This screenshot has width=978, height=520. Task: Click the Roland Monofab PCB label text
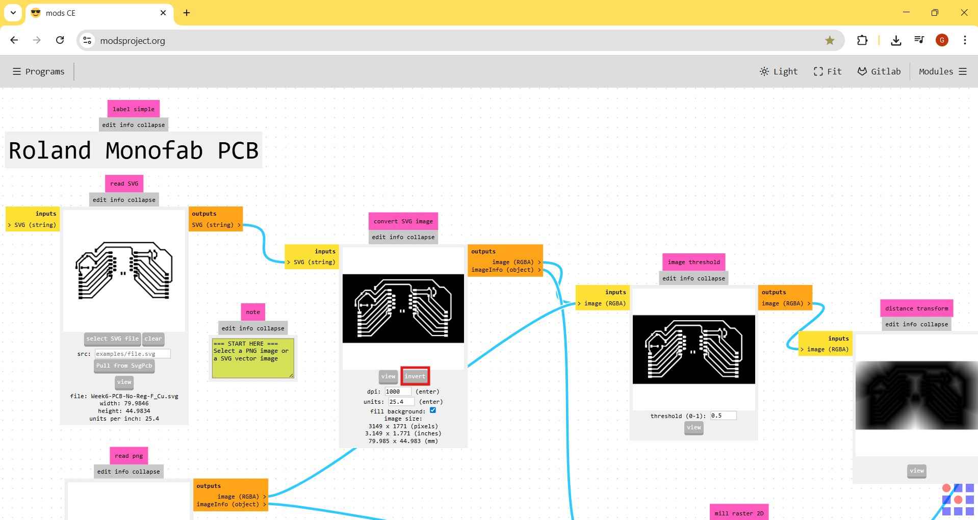point(134,150)
